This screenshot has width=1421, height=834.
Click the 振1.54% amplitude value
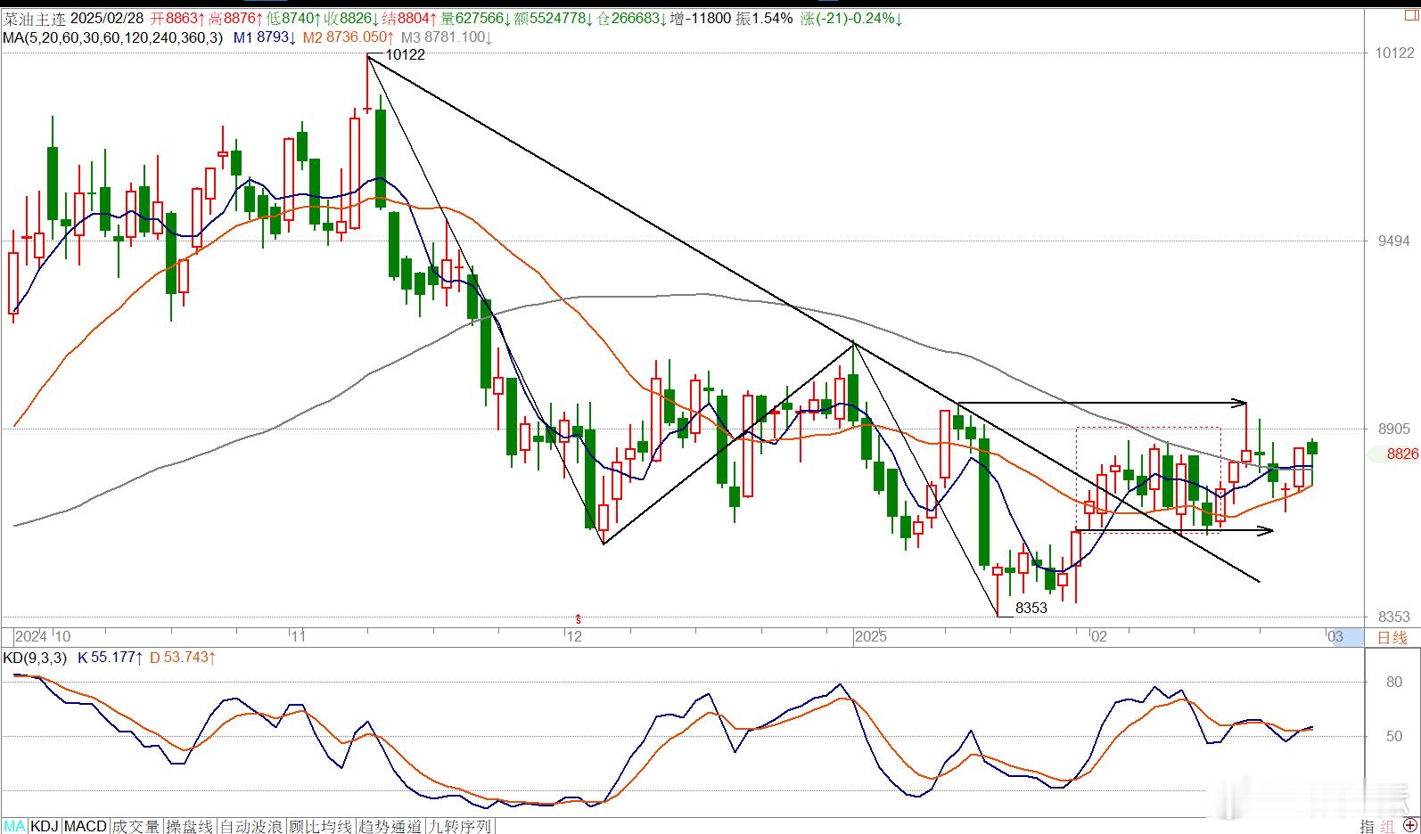point(764,19)
